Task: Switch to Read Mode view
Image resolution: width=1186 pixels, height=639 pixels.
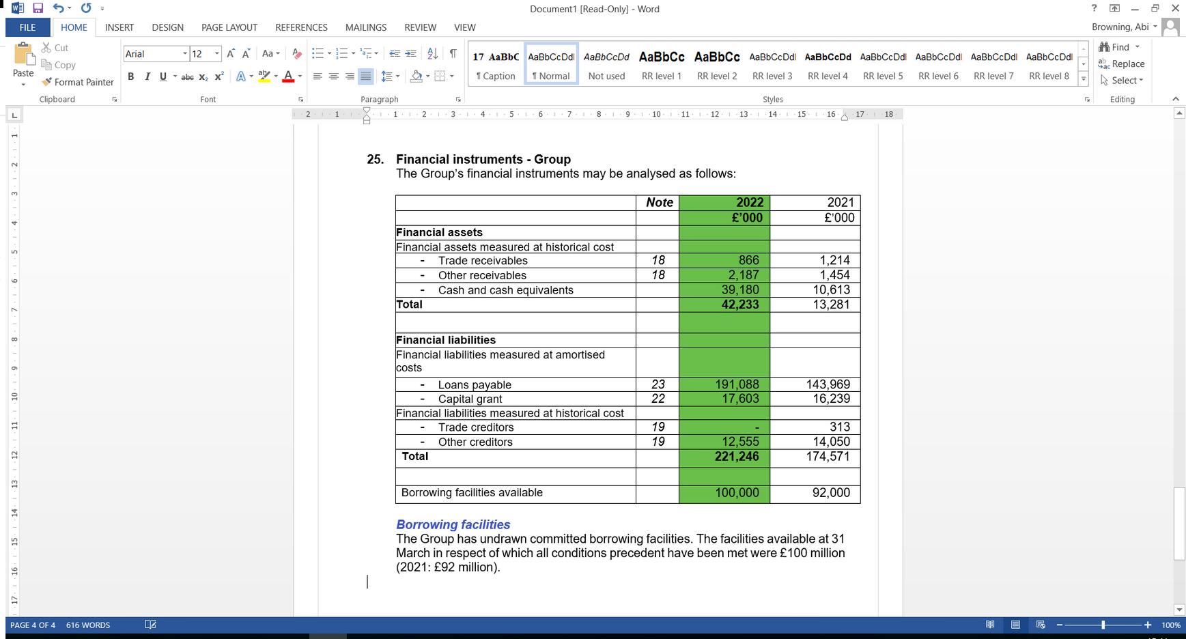Action: click(990, 625)
